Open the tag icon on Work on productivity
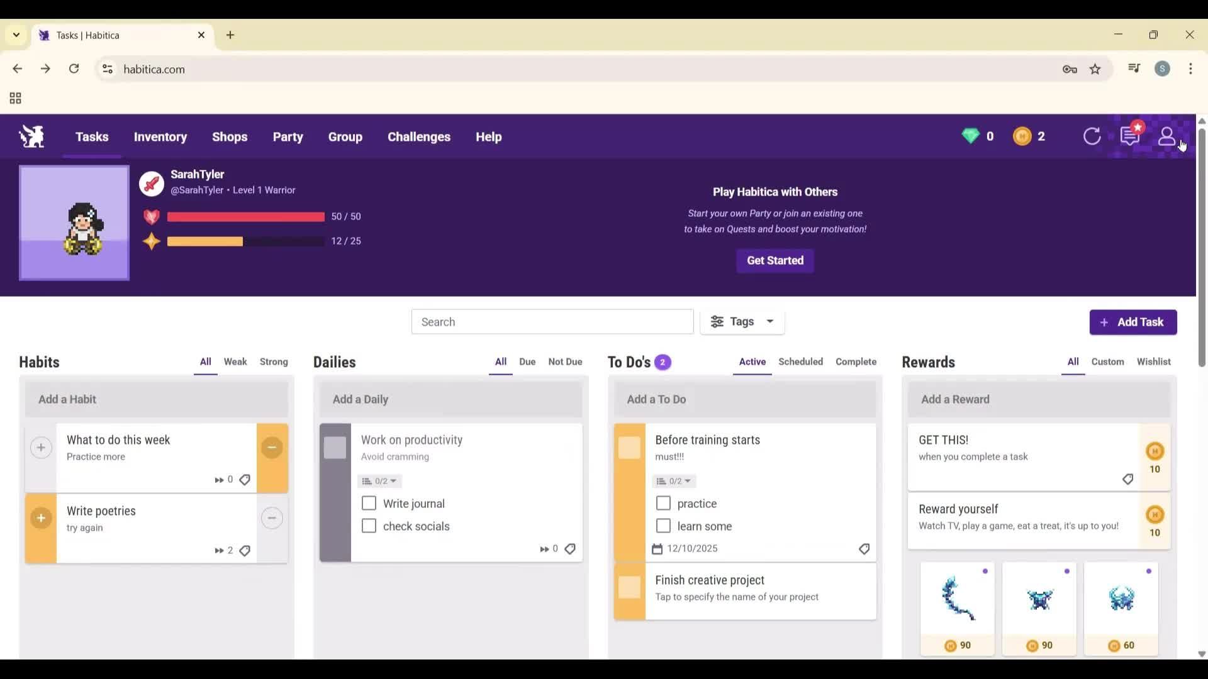 click(570, 548)
